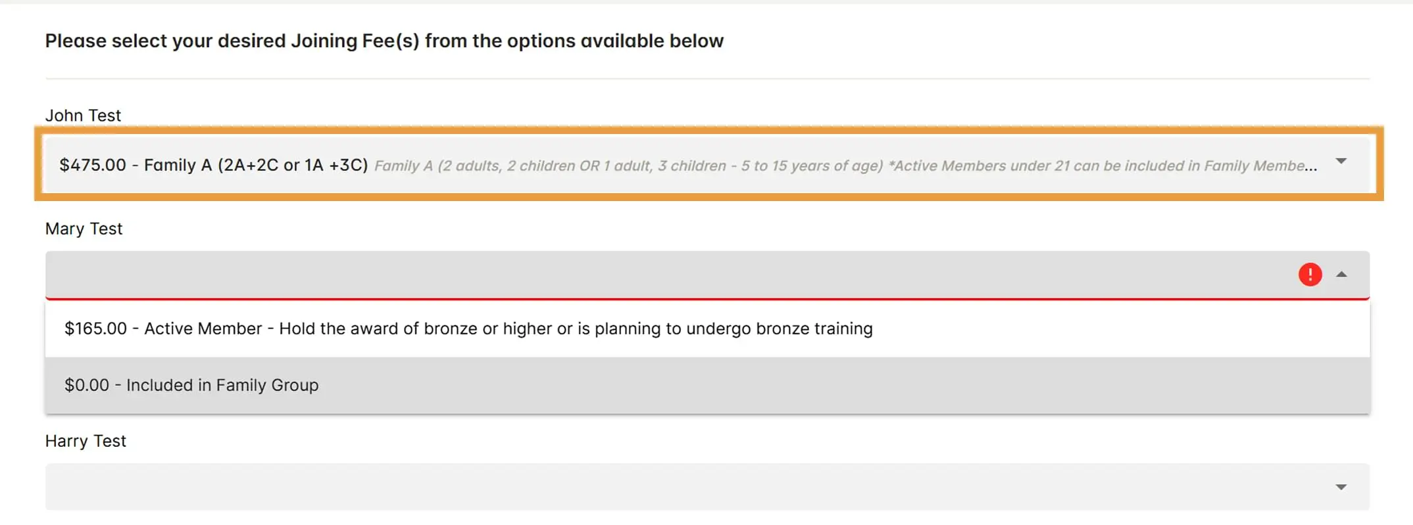The height and width of the screenshot is (525, 1413).
Task: Click the $475.00 price in John's selection
Action: (x=93, y=165)
